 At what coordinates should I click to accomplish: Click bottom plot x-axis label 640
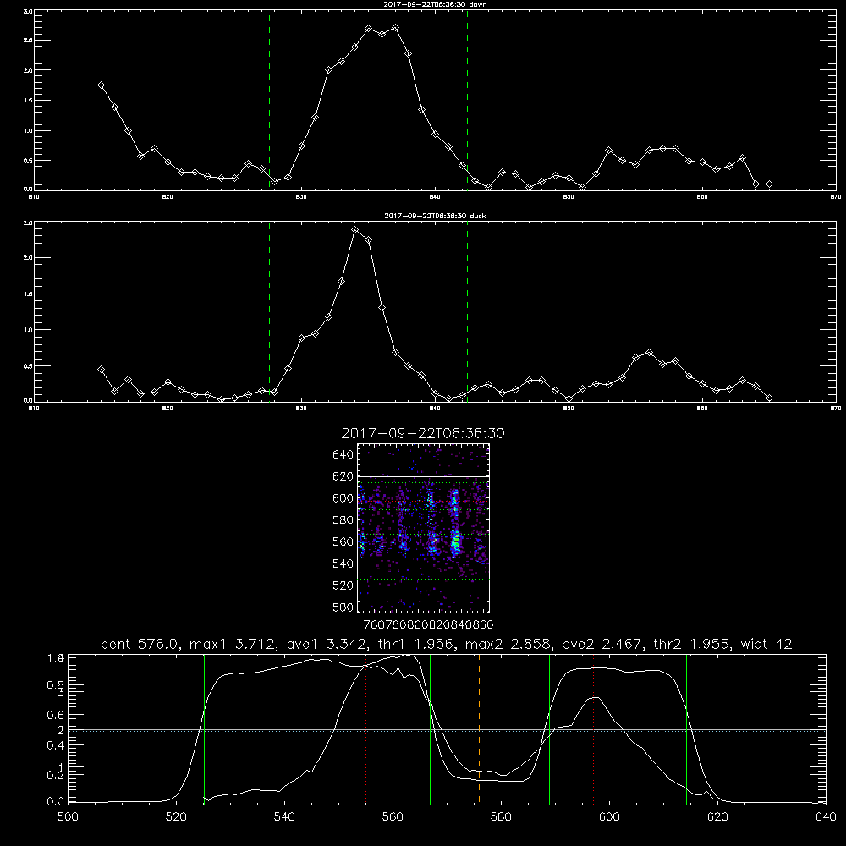(x=826, y=817)
